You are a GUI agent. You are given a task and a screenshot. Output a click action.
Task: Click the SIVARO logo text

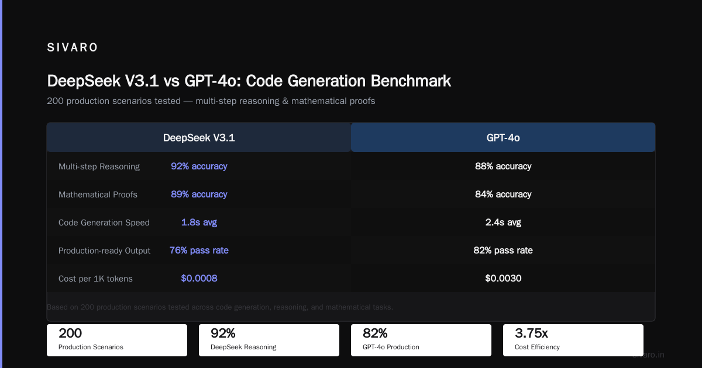click(x=73, y=48)
